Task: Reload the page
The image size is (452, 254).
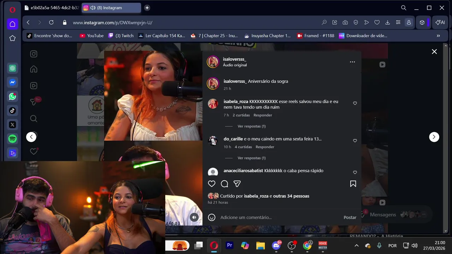Action: point(51,23)
